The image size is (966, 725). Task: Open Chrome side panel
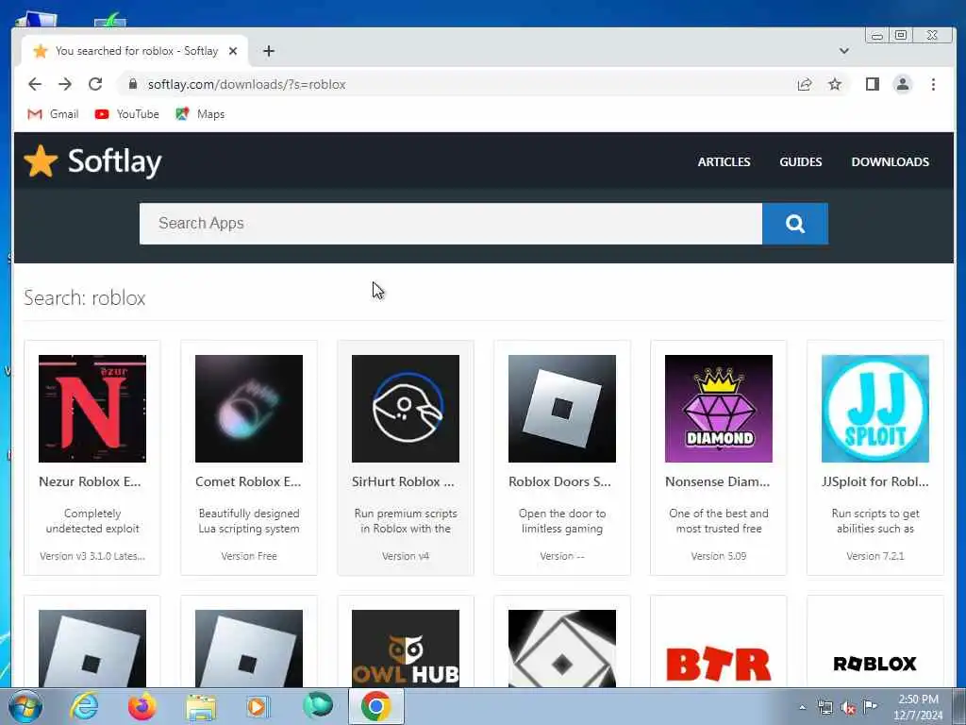click(873, 84)
